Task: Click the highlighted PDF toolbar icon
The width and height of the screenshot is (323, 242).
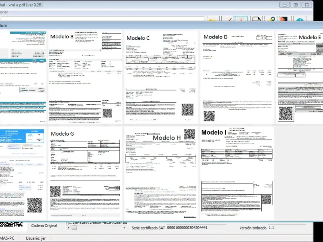Action: tap(241, 19)
